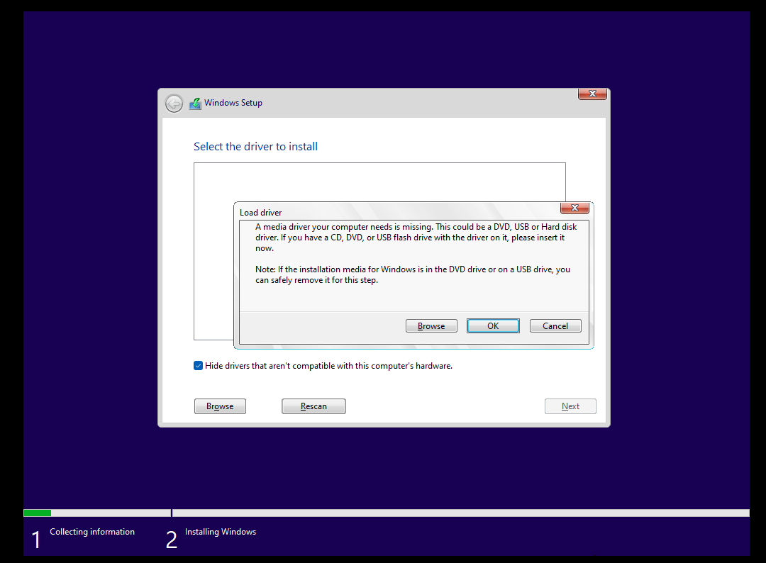Image resolution: width=766 pixels, height=563 pixels.
Task: Click the Browse button below driver list
Action: [220, 406]
